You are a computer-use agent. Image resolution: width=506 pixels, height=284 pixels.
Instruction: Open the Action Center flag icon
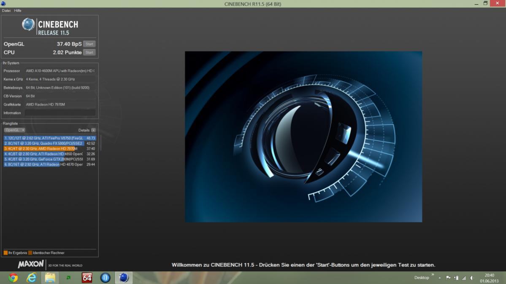pyautogui.click(x=448, y=278)
